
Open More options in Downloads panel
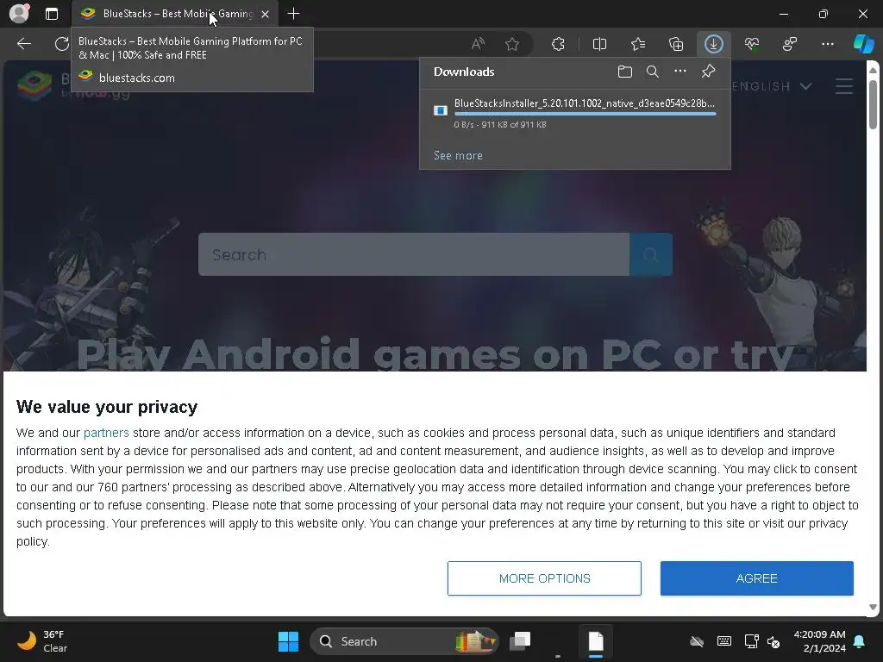coord(680,72)
